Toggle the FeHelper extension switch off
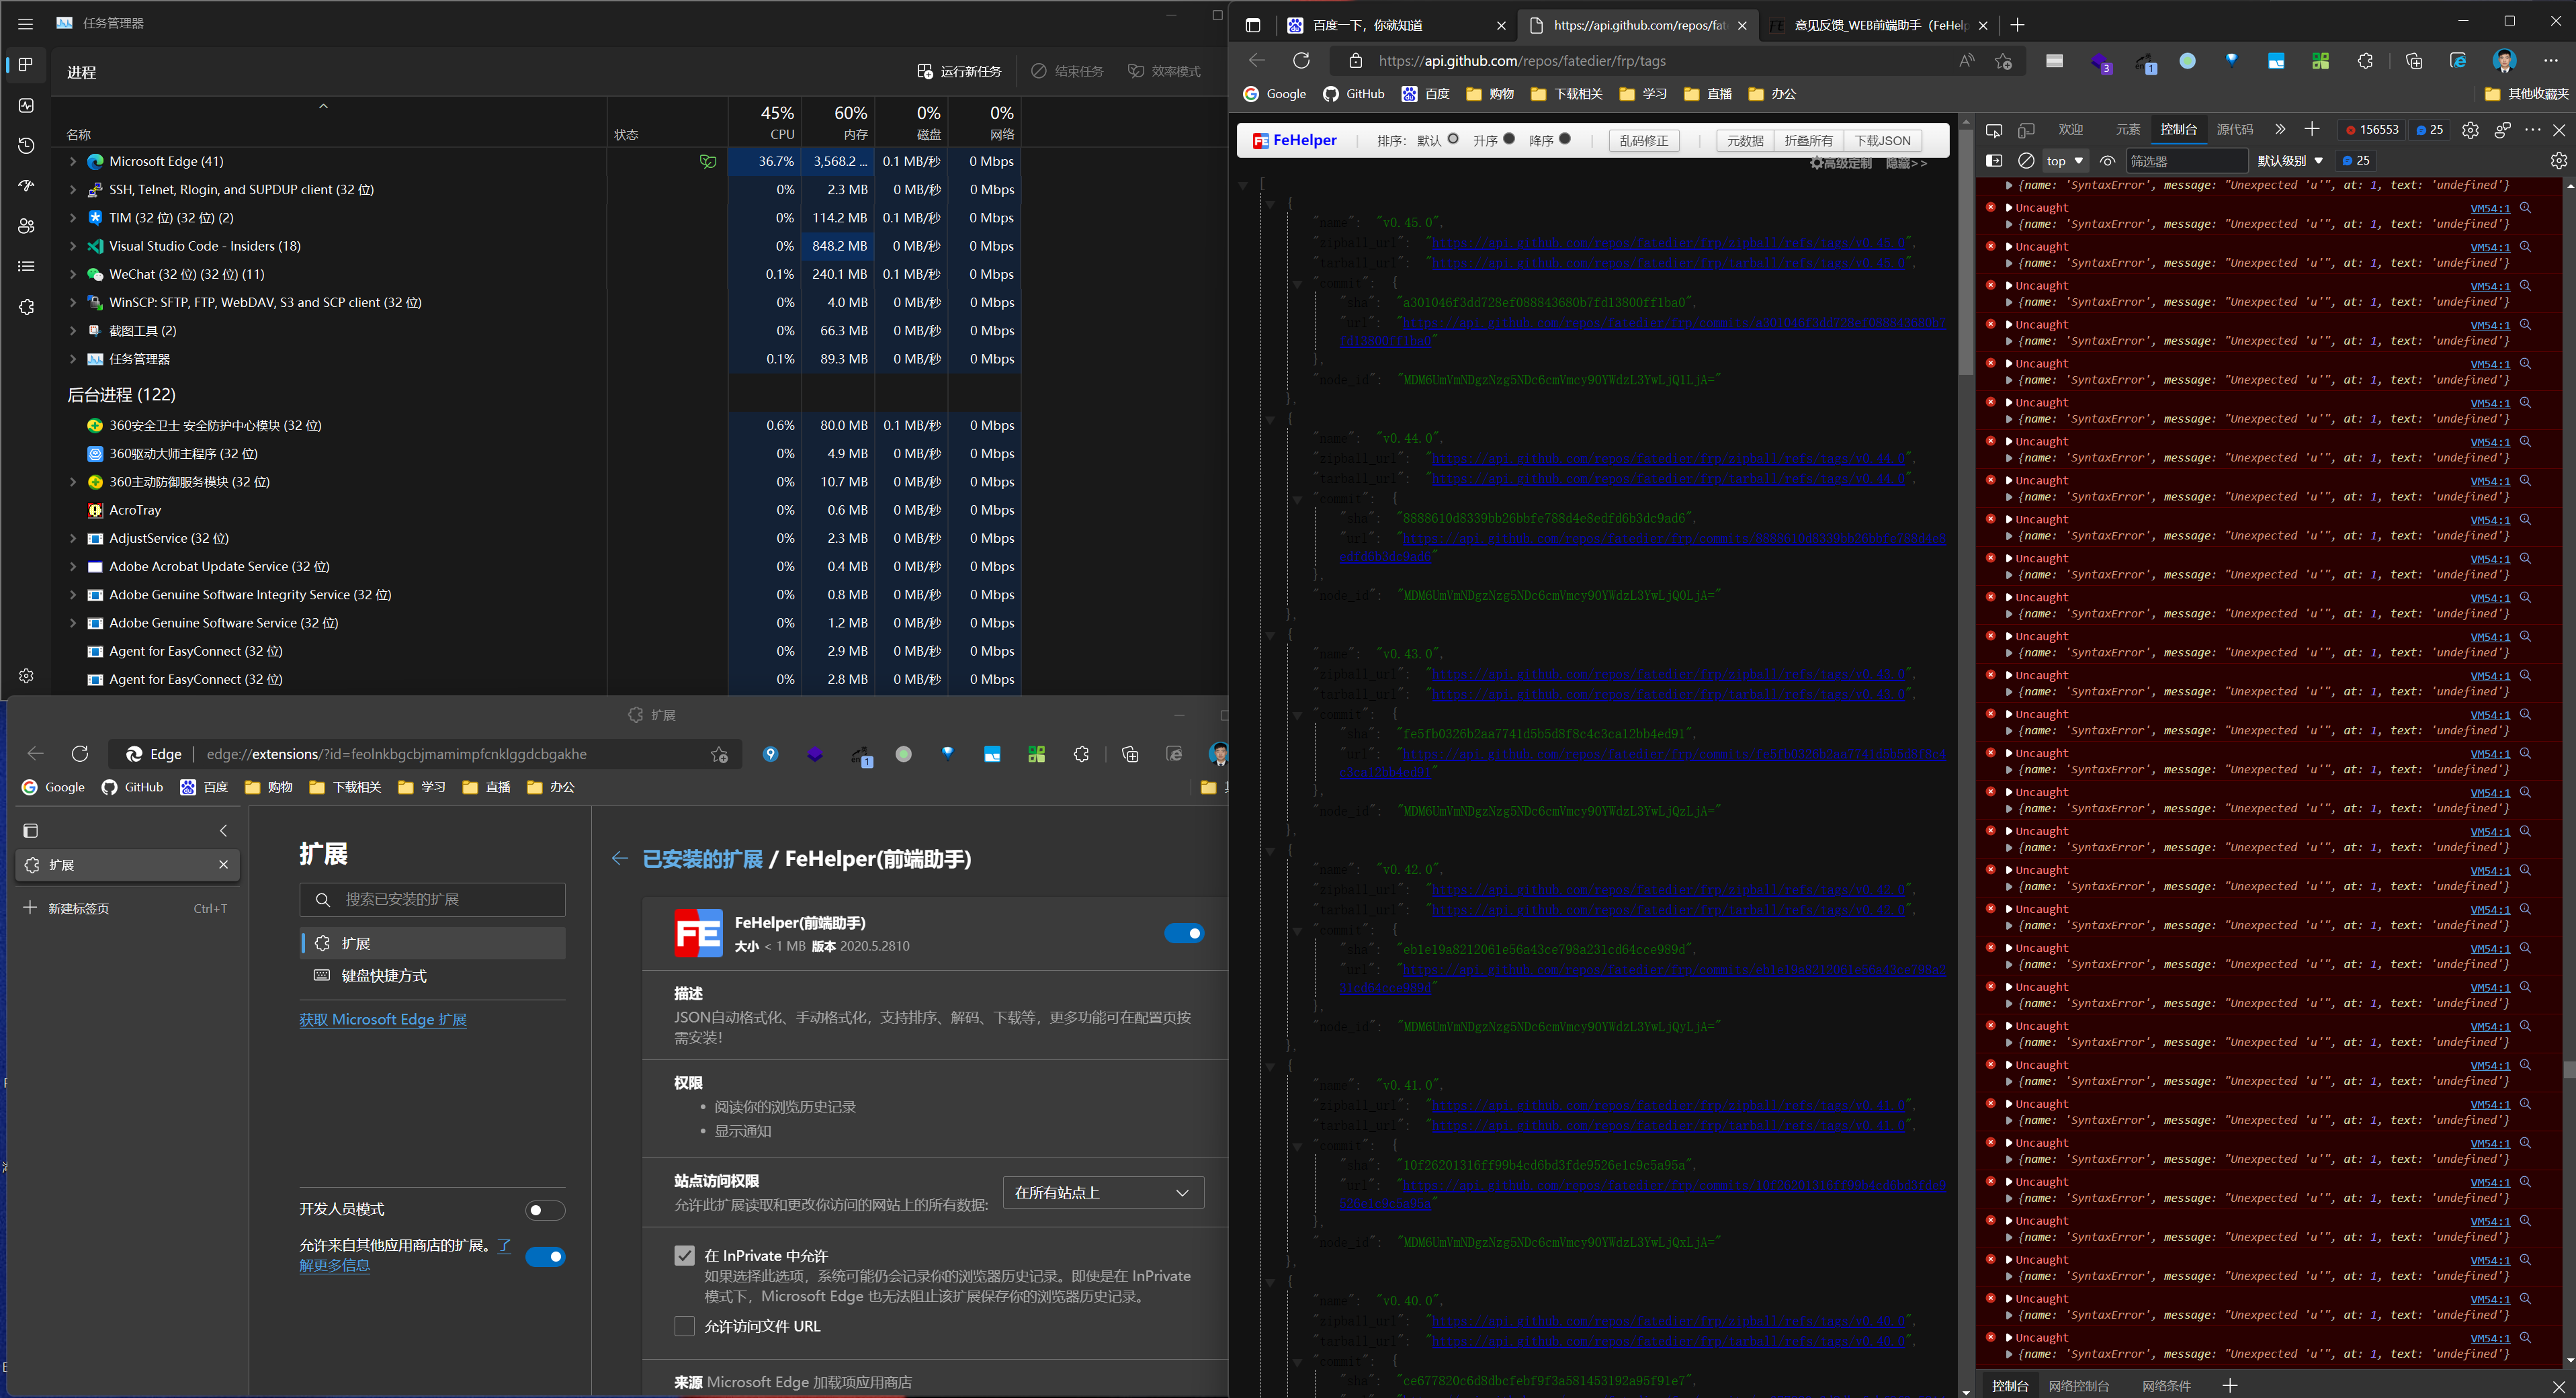The image size is (2576, 1398). tap(1184, 933)
